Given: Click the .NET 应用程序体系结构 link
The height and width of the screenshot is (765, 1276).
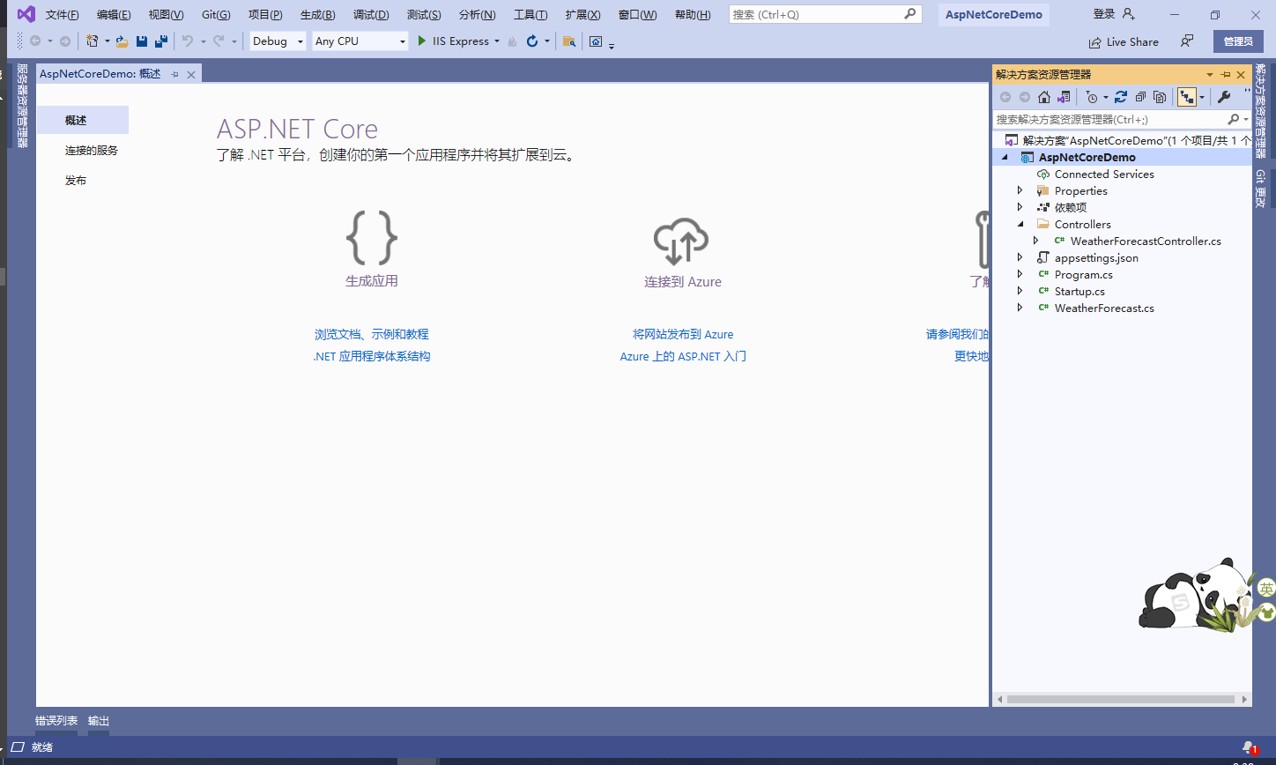Looking at the screenshot, I should pos(372,357).
